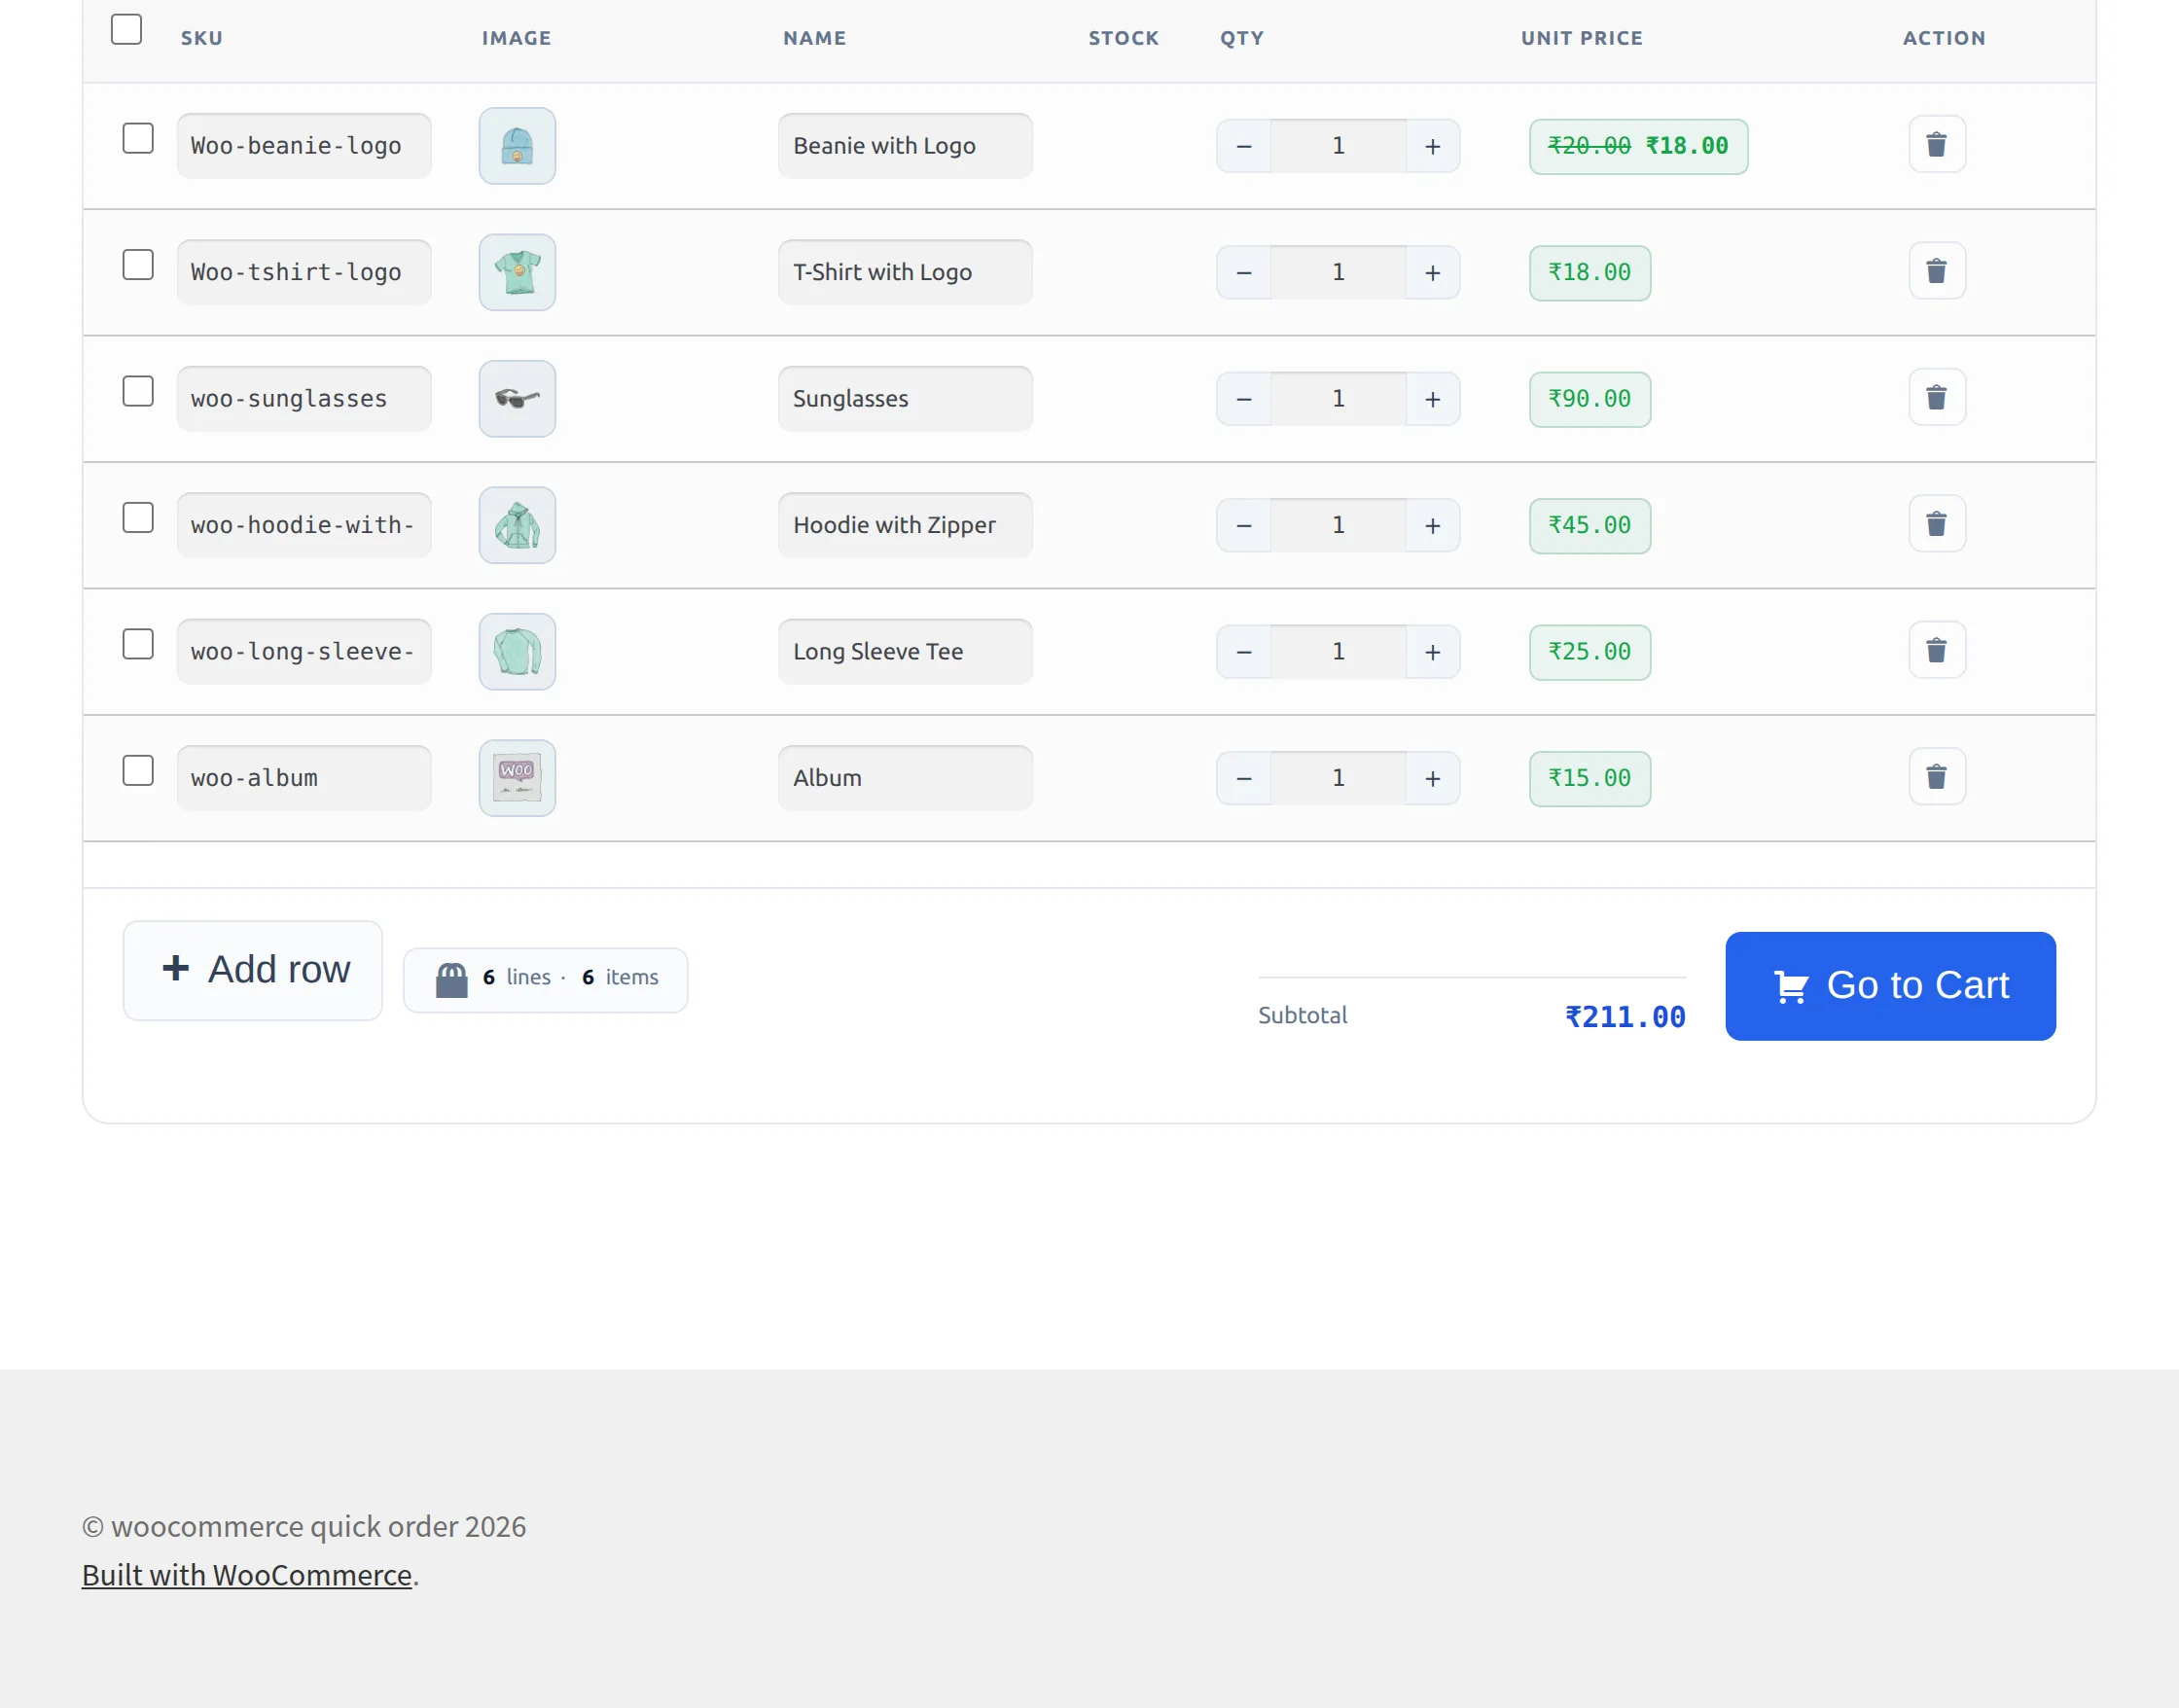Click the QTY column header
The height and width of the screenshot is (1708, 2179).
pos(1242,38)
